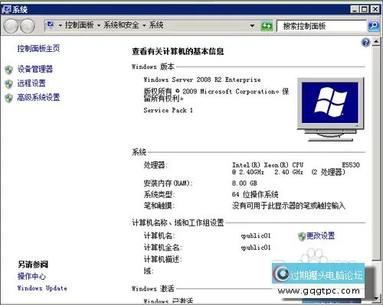383x305 pixels.
Task: Open 远程设置 link
Action: [31, 83]
